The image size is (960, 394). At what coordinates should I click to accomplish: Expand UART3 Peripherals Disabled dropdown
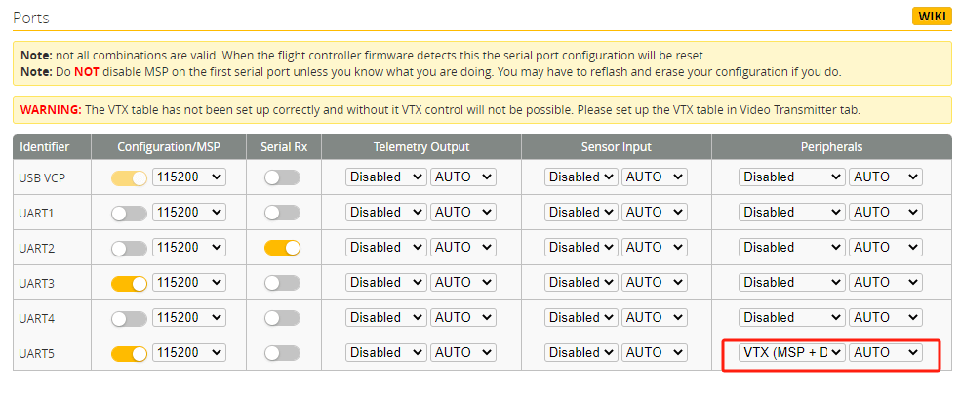(791, 283)
